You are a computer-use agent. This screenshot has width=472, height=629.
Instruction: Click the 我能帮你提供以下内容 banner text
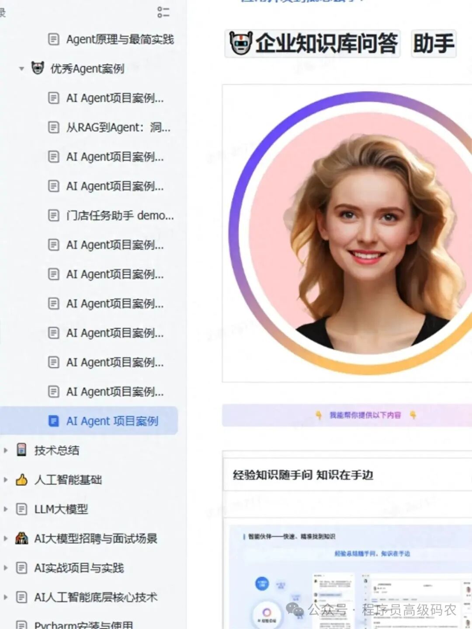(365, 415)
